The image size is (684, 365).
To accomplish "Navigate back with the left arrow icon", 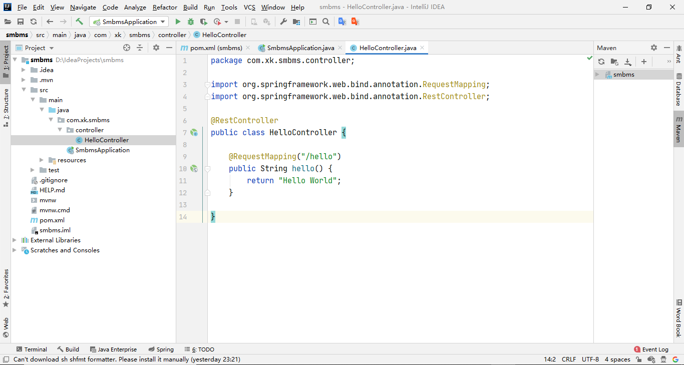I will click(50, 22).
